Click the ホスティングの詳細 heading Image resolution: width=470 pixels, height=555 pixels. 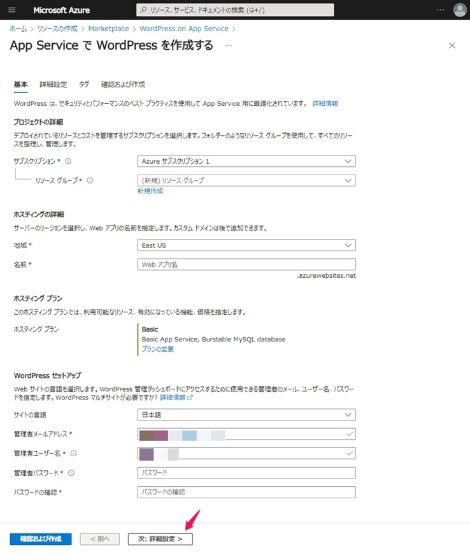click(x=39, y=215)
